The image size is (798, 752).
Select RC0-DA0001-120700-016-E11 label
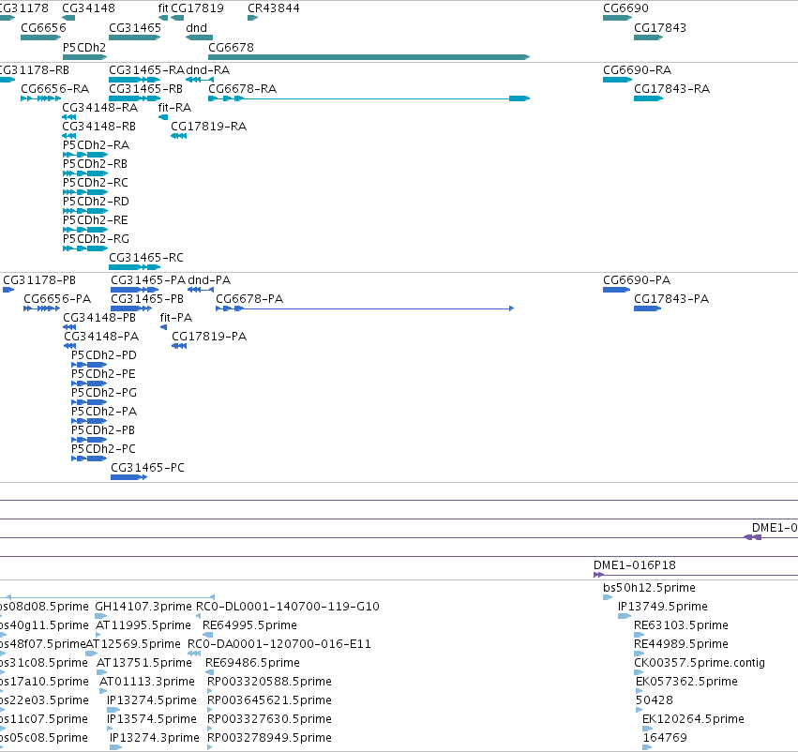pos(279,643)
